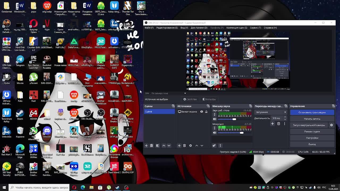This screenshot has height=191, width=340.
Task: Move source up in the Источники list
Action: tap(197, 145)
